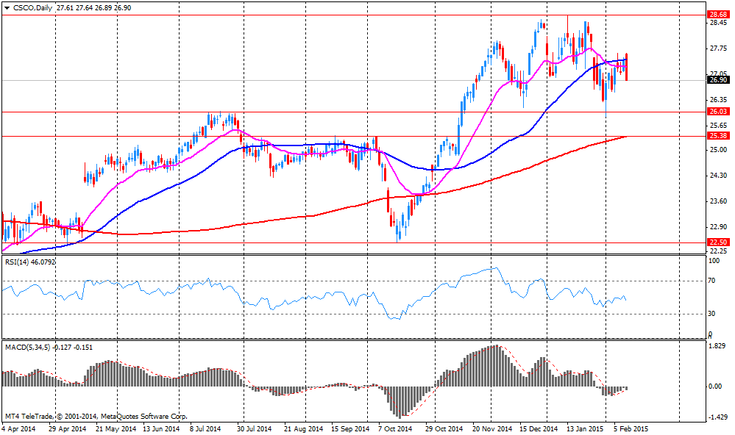
Task: Select the 5 Feb 2015 date marker
Action: pos(630,428)
